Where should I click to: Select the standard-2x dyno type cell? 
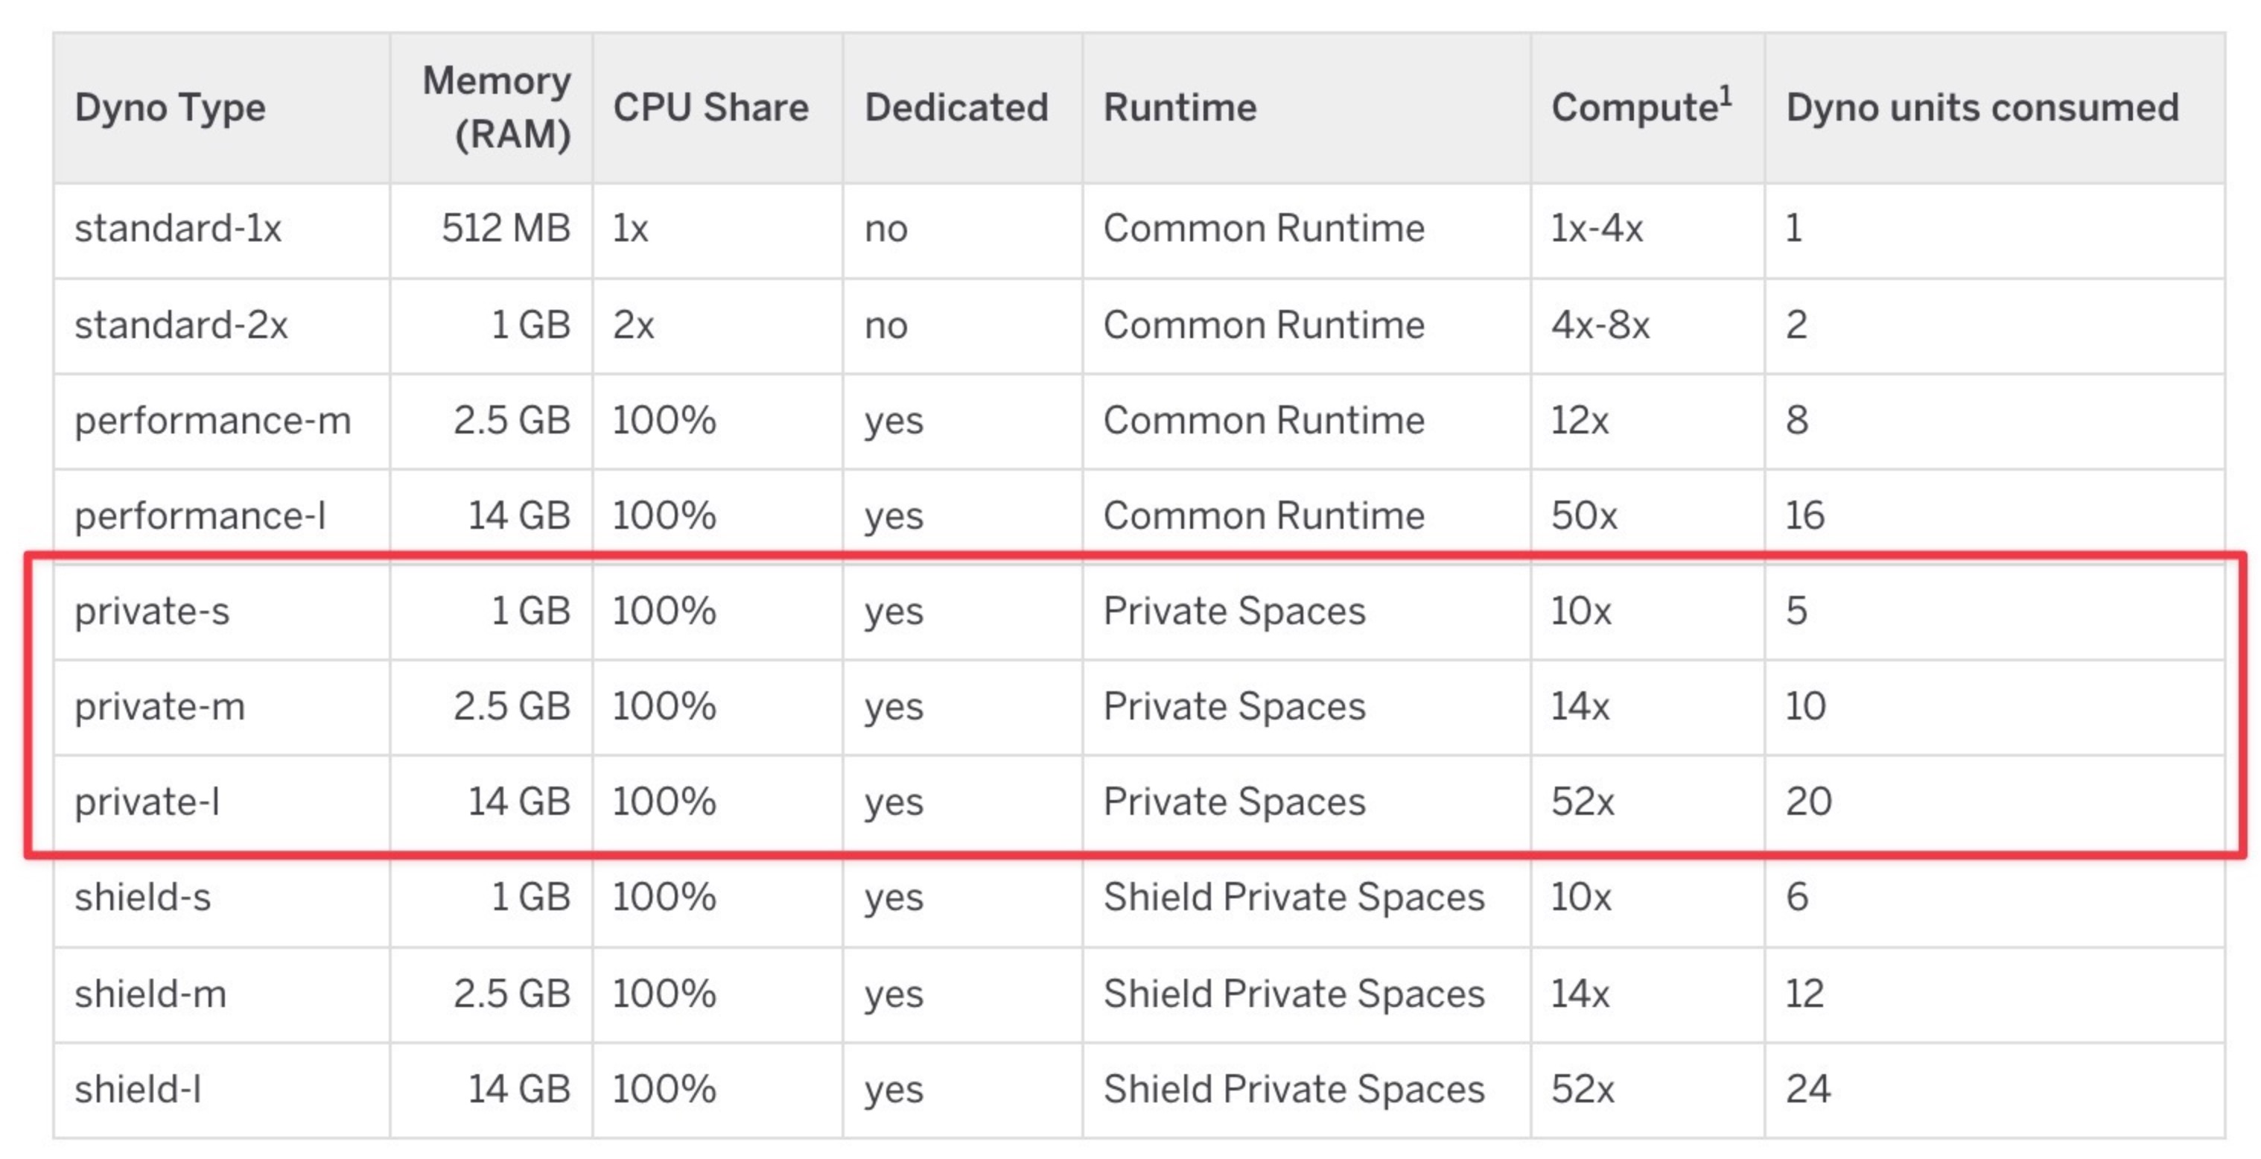(181, 326)
